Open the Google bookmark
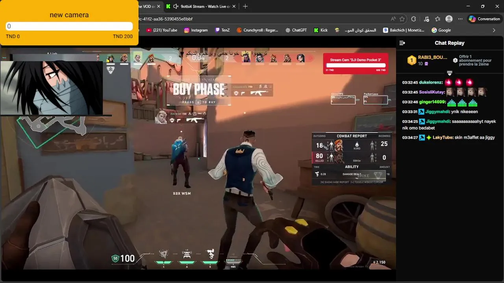 (441, 30)
